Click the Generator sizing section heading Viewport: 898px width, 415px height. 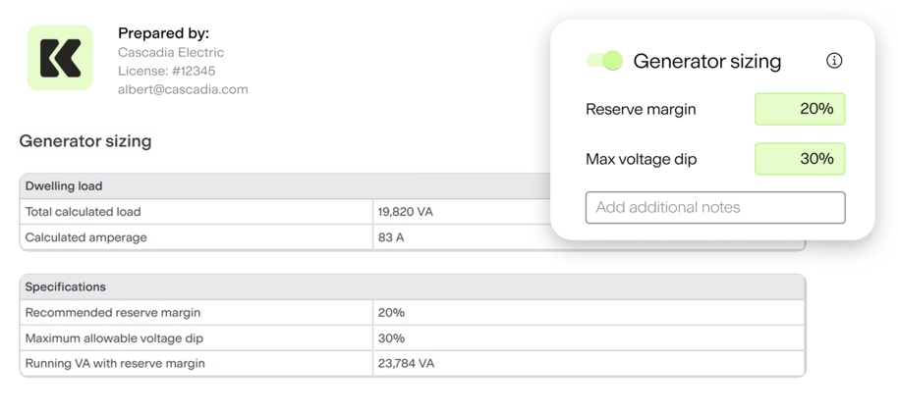coord(85,141)
